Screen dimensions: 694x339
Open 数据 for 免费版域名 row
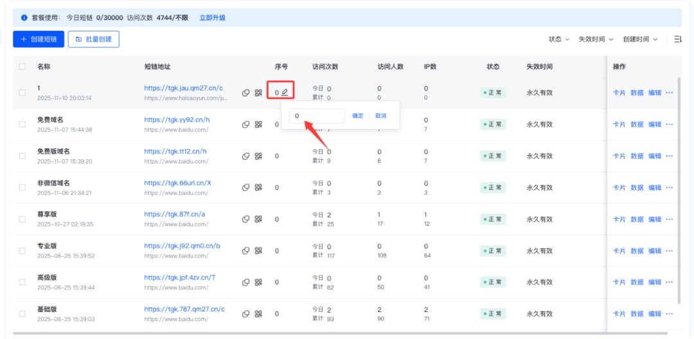click(x=637, y=156)
